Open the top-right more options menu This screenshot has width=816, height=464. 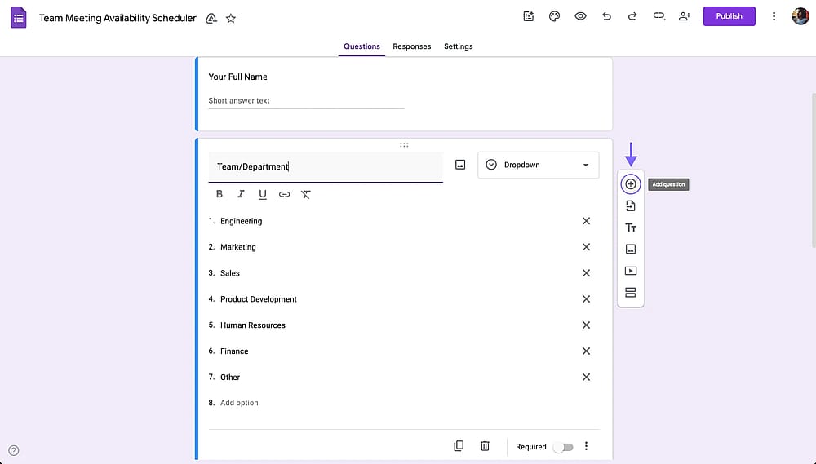point(774,16)
